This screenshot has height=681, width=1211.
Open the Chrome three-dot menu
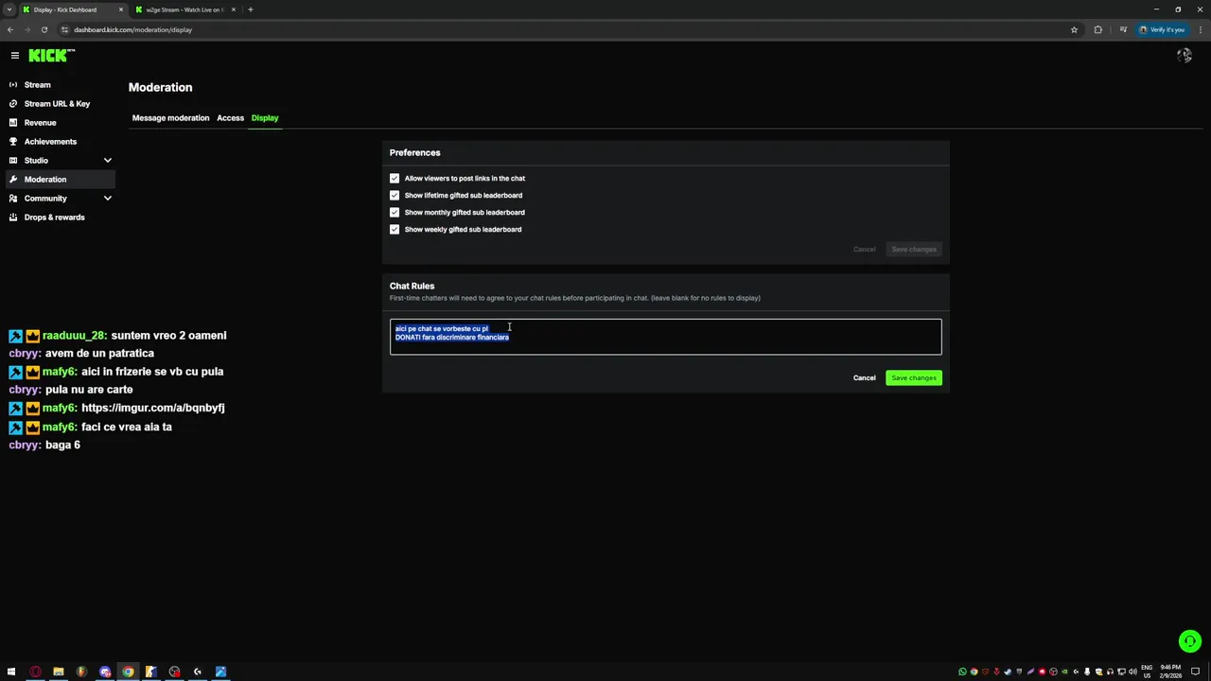click(1199, 29)
